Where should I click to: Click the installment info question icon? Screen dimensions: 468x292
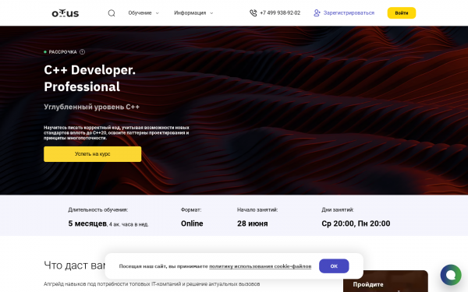(82, 52)
